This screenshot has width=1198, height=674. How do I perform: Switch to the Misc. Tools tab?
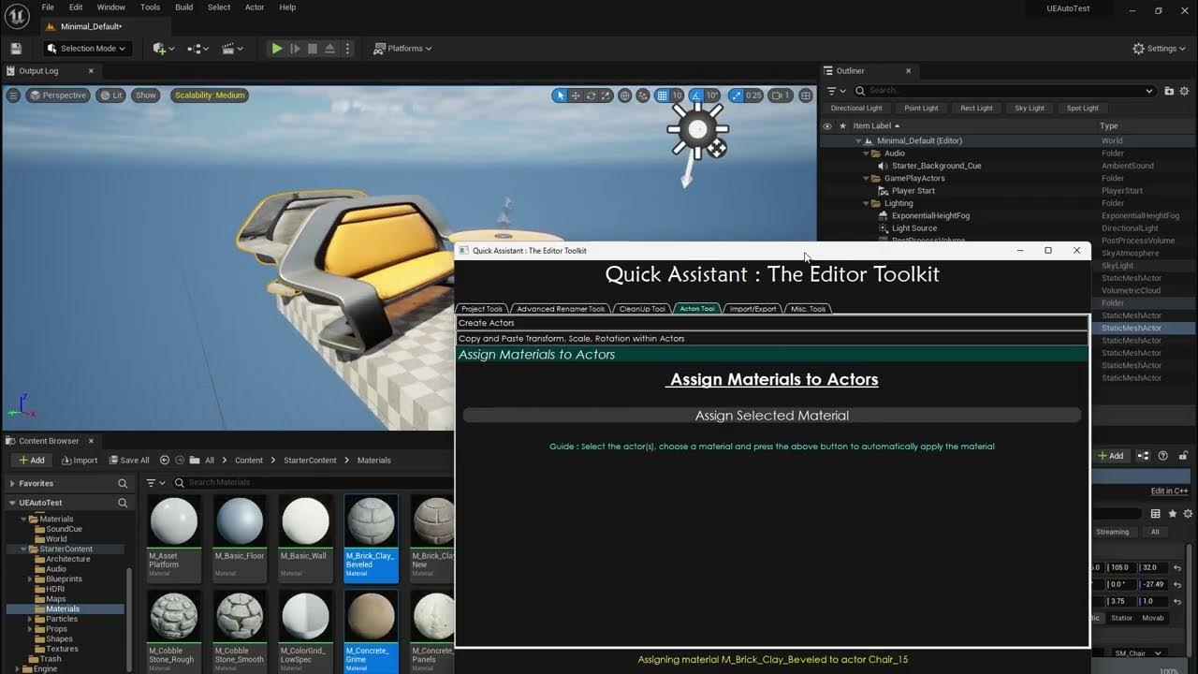tap(809, 309)
